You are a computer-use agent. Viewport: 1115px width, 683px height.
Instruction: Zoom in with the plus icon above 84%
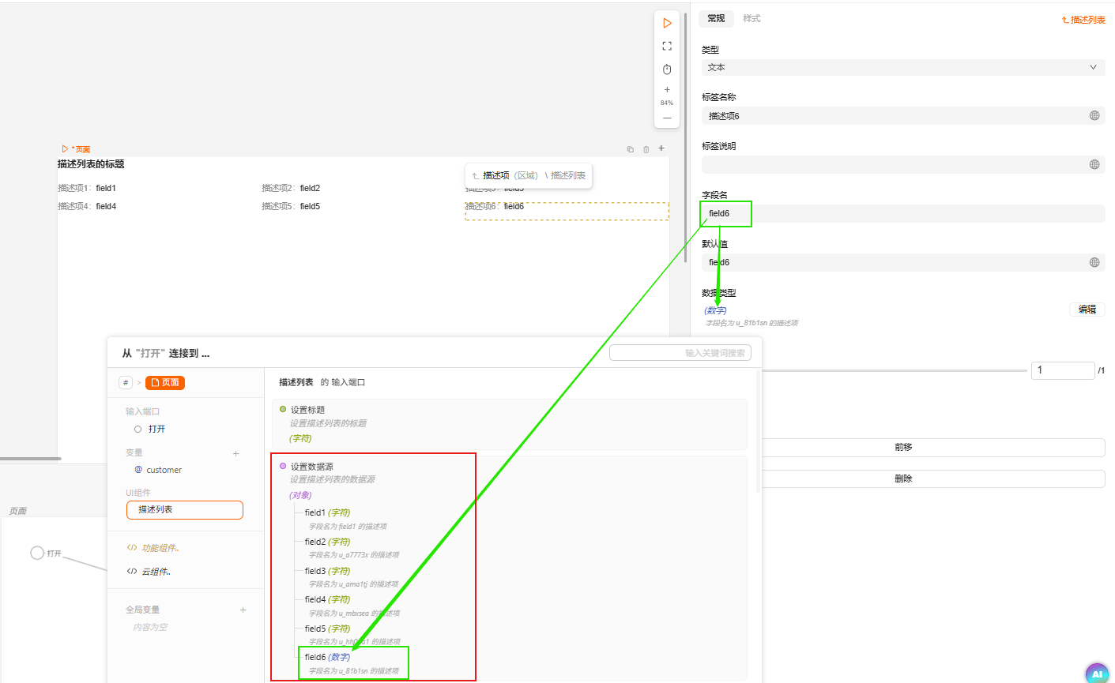click(x=667, y=90)
